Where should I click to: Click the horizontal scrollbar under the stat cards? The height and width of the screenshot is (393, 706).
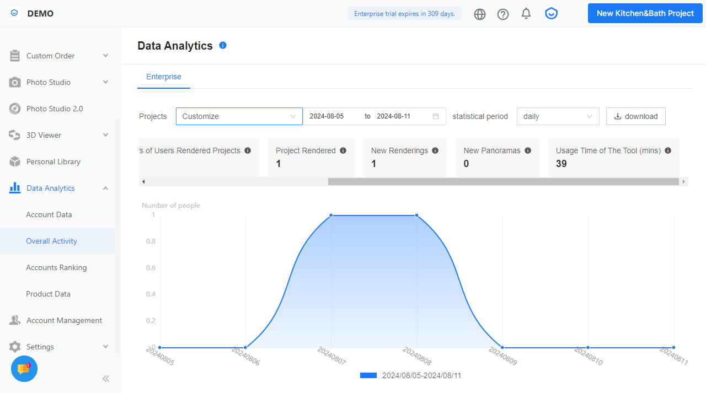click(503, 181)
